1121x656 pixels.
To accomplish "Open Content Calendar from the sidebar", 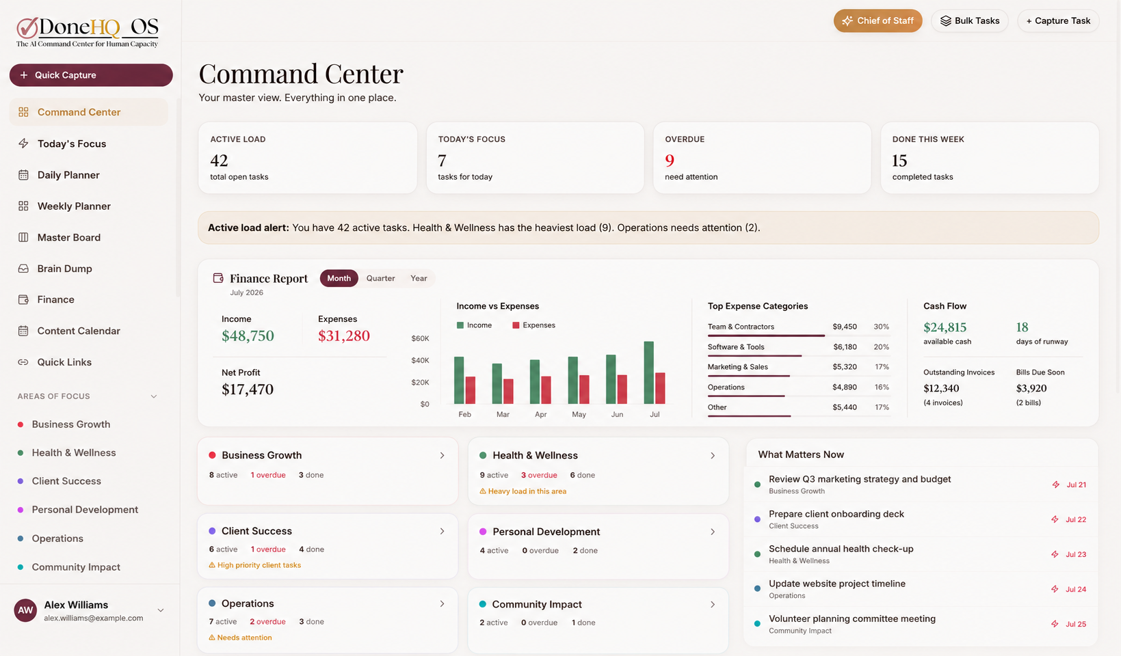I will tap(88, 331).
